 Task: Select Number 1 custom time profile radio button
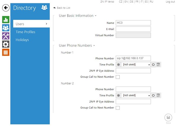point(153,64)
